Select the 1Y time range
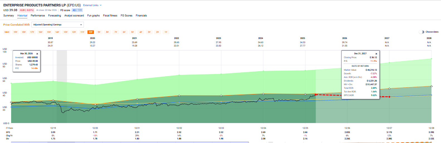 pos(166,32)
